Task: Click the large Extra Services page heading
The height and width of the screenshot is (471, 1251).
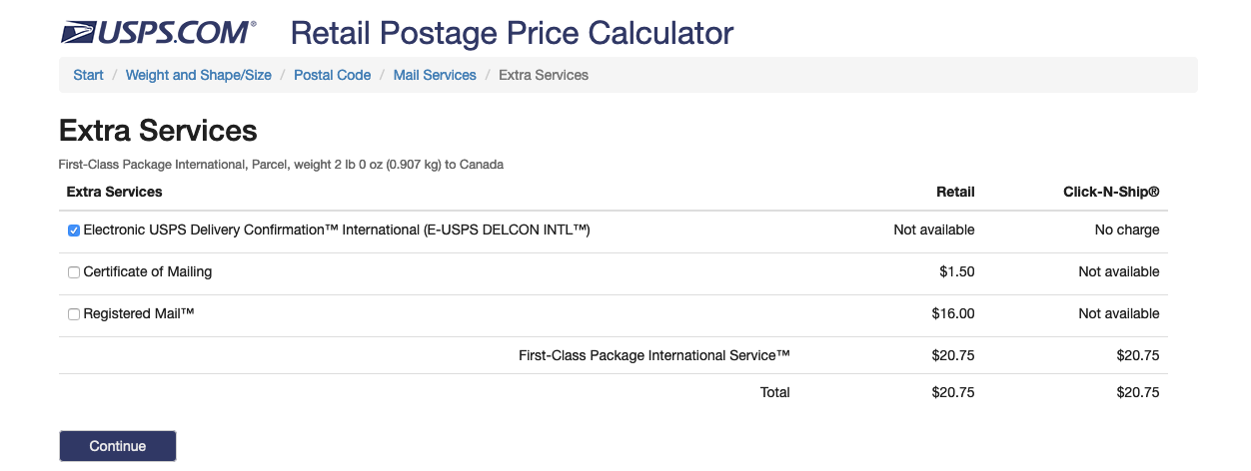Action: click(158, 130)
